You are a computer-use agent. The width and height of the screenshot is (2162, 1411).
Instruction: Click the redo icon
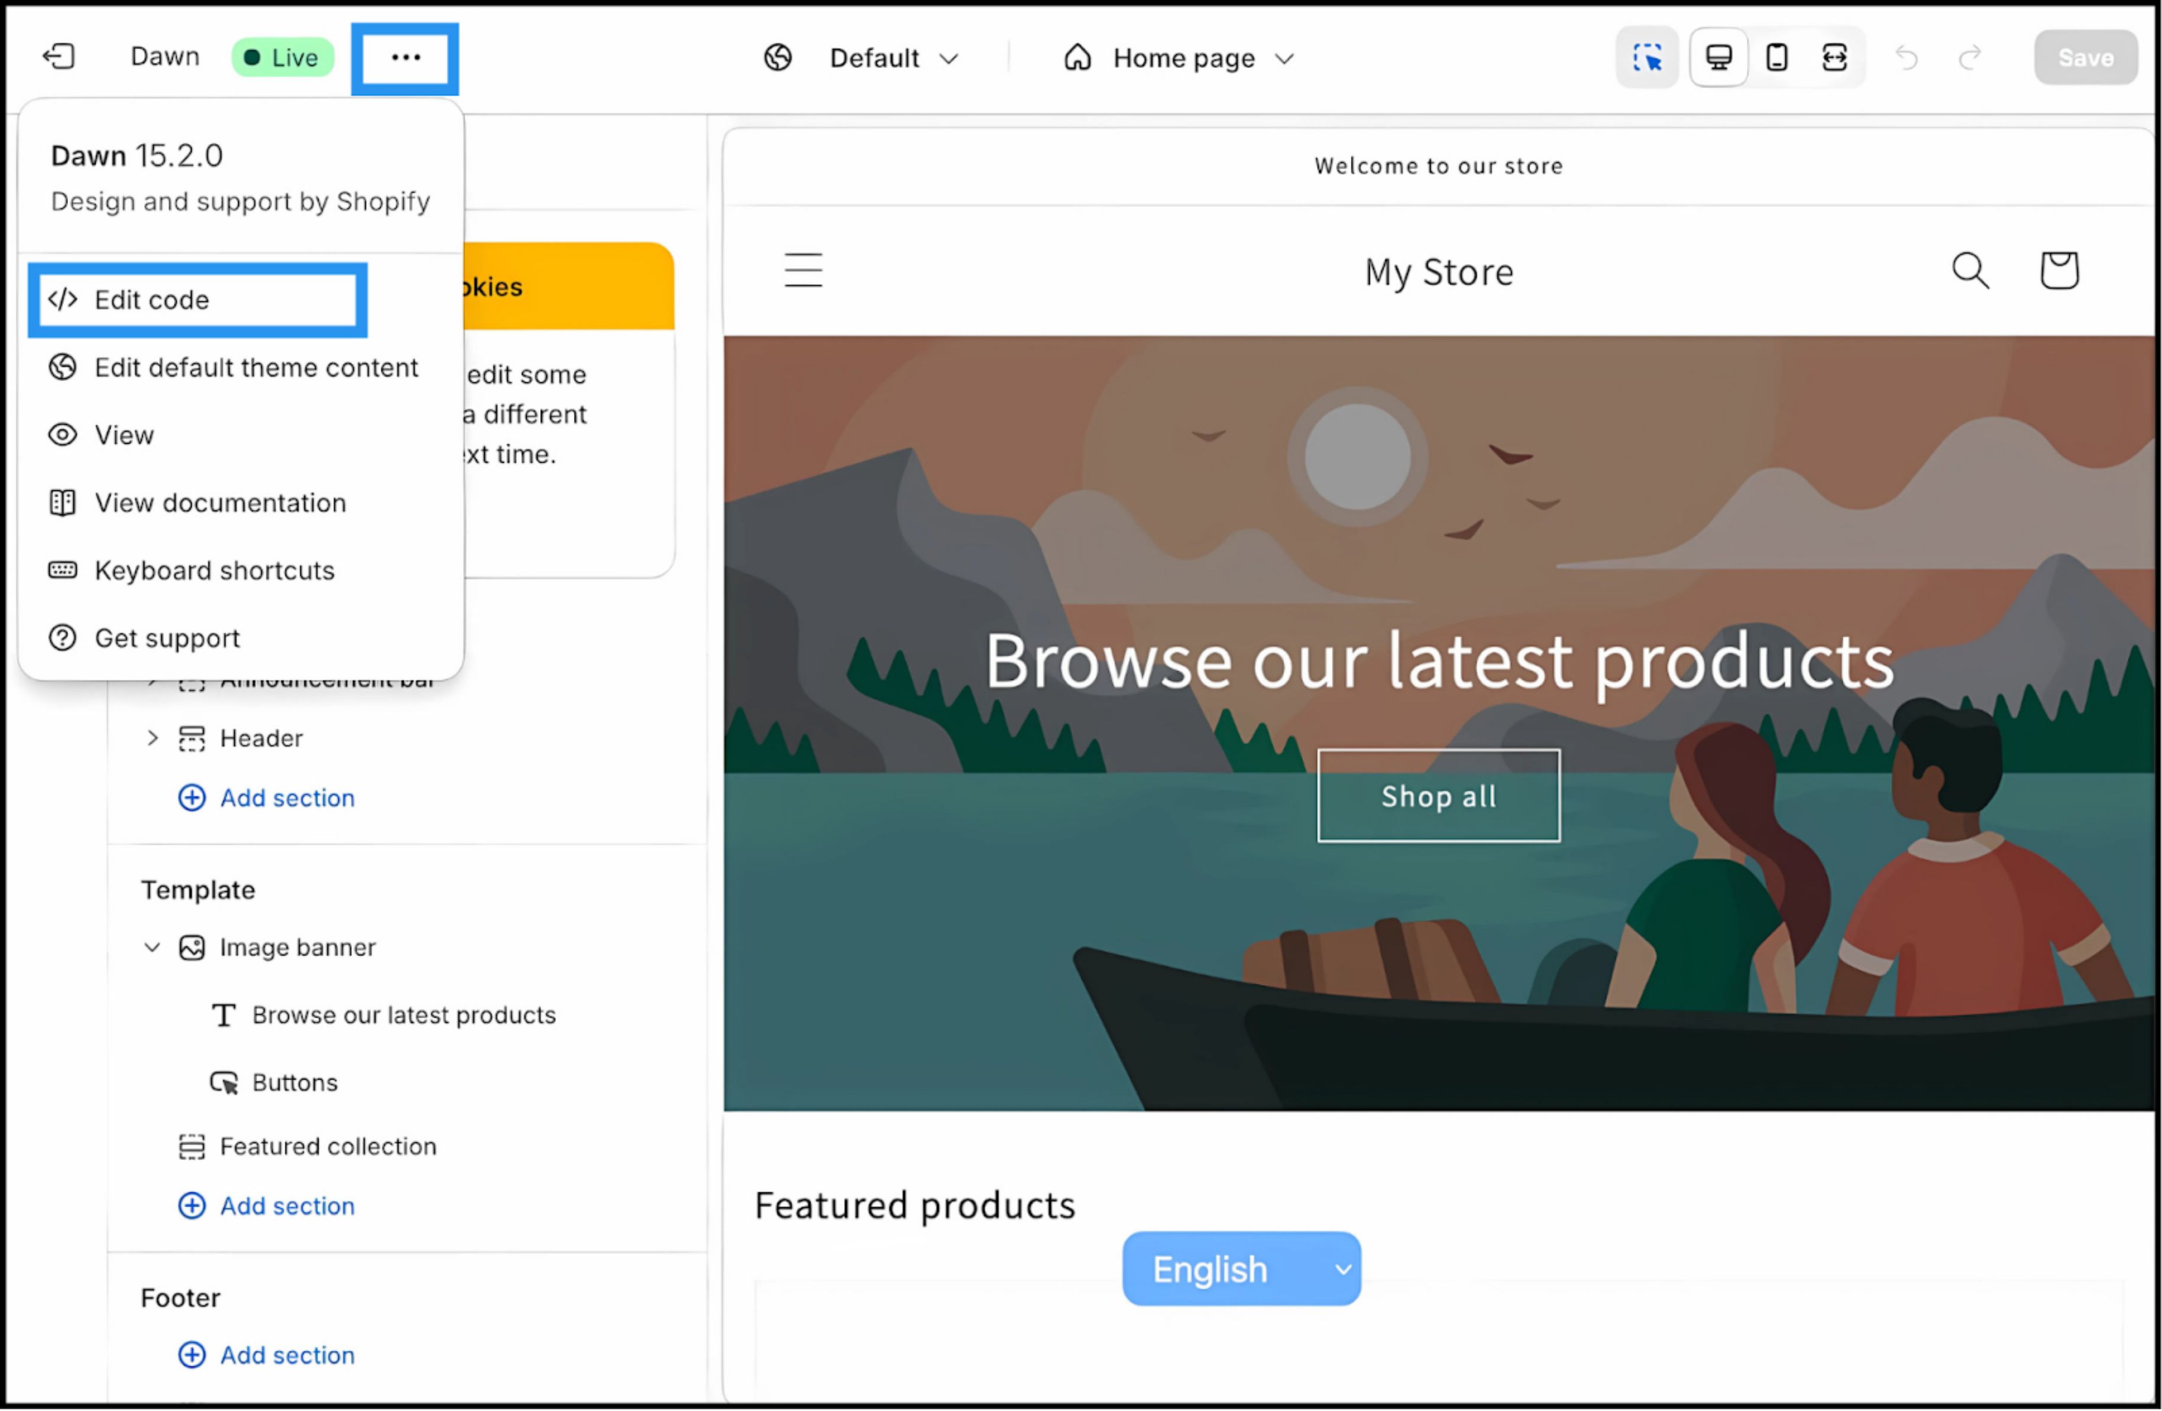point(1969,57)
